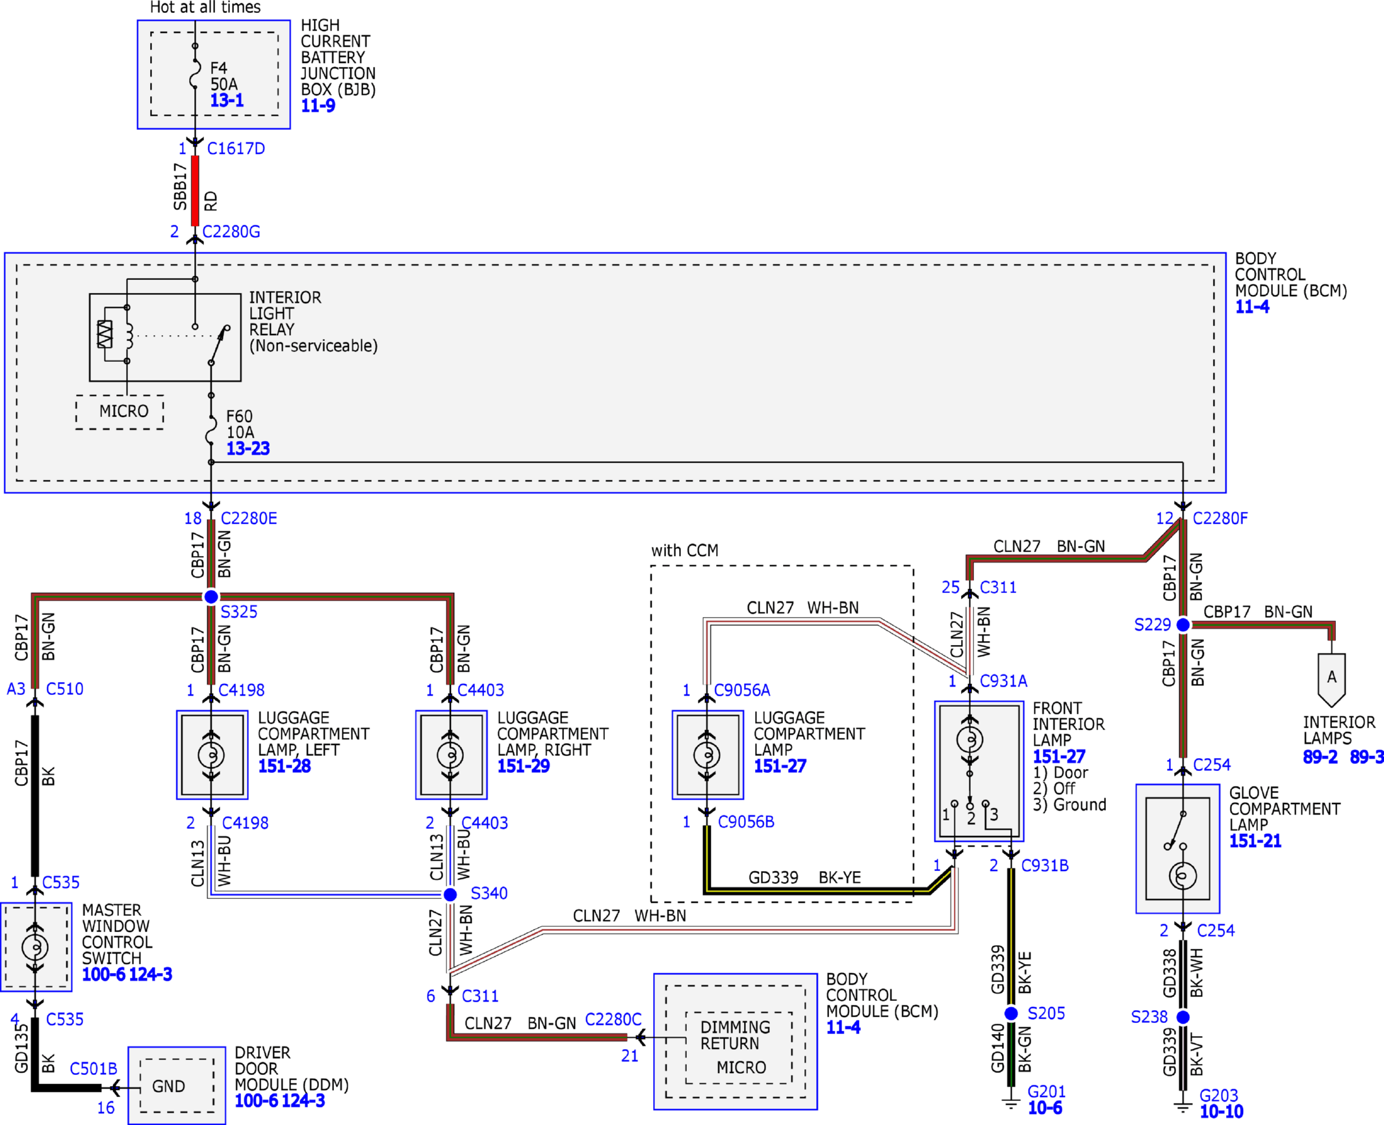Click the S325 splice dot
Viewport: 1384px width, 1125px height.
click(211, 596)
